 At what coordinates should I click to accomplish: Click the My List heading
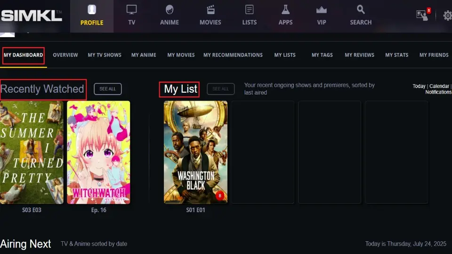coord(181,89)
